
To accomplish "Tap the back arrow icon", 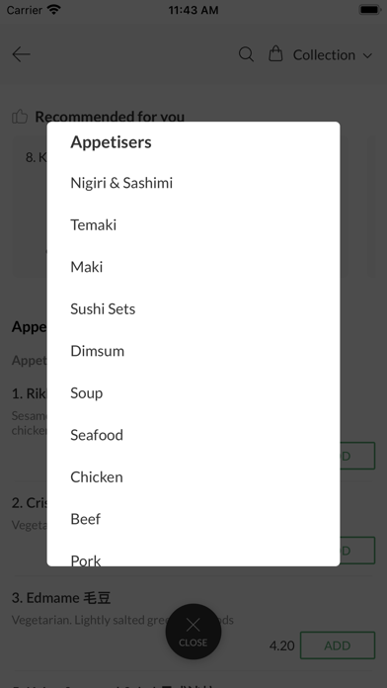I will [21, 54].
